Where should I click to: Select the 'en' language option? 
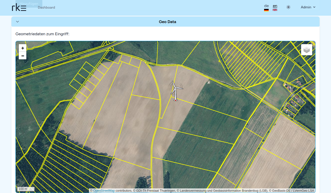pyautogui.click(x=275, y=6)
